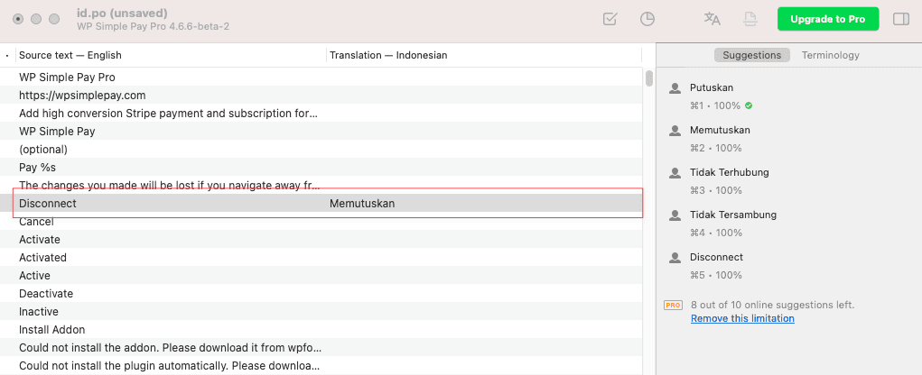The image size is (922, 375).
Task: Select the WP Simple Pay Pro row
Action: point(321,77)
